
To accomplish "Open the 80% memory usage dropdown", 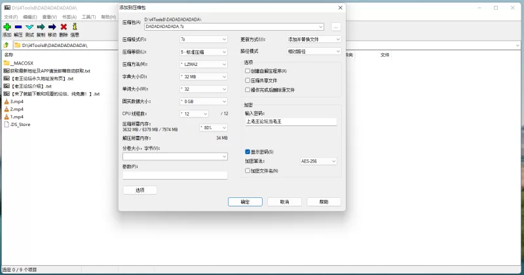I will point(214,127).
